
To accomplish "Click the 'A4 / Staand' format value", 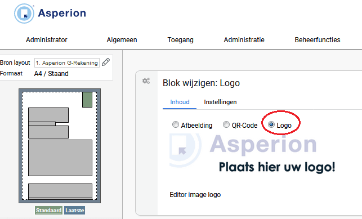I will (x=51, y=74).
